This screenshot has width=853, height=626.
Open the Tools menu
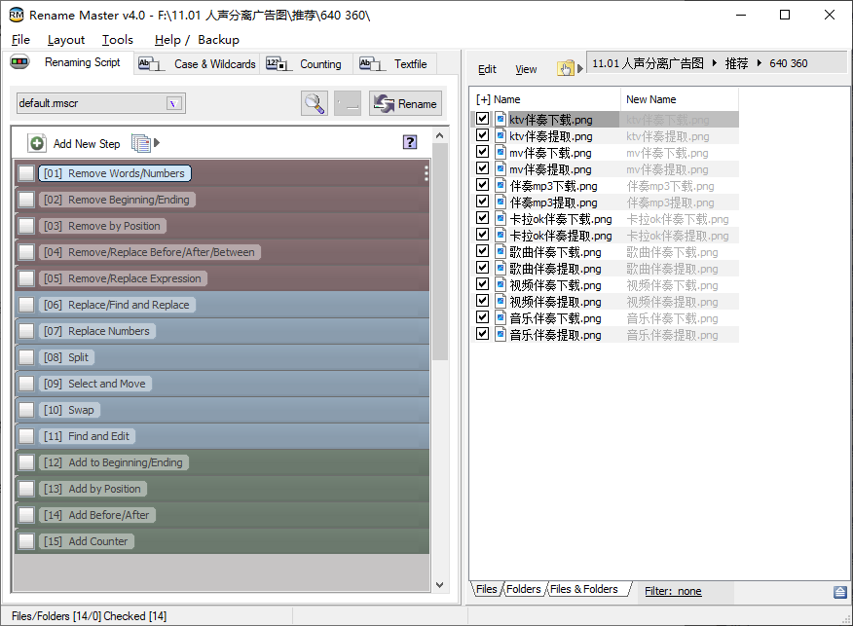pos(118,40)
